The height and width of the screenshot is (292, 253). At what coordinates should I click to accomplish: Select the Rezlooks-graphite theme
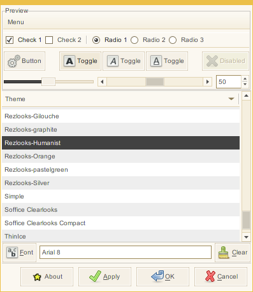tap(120, 130)
